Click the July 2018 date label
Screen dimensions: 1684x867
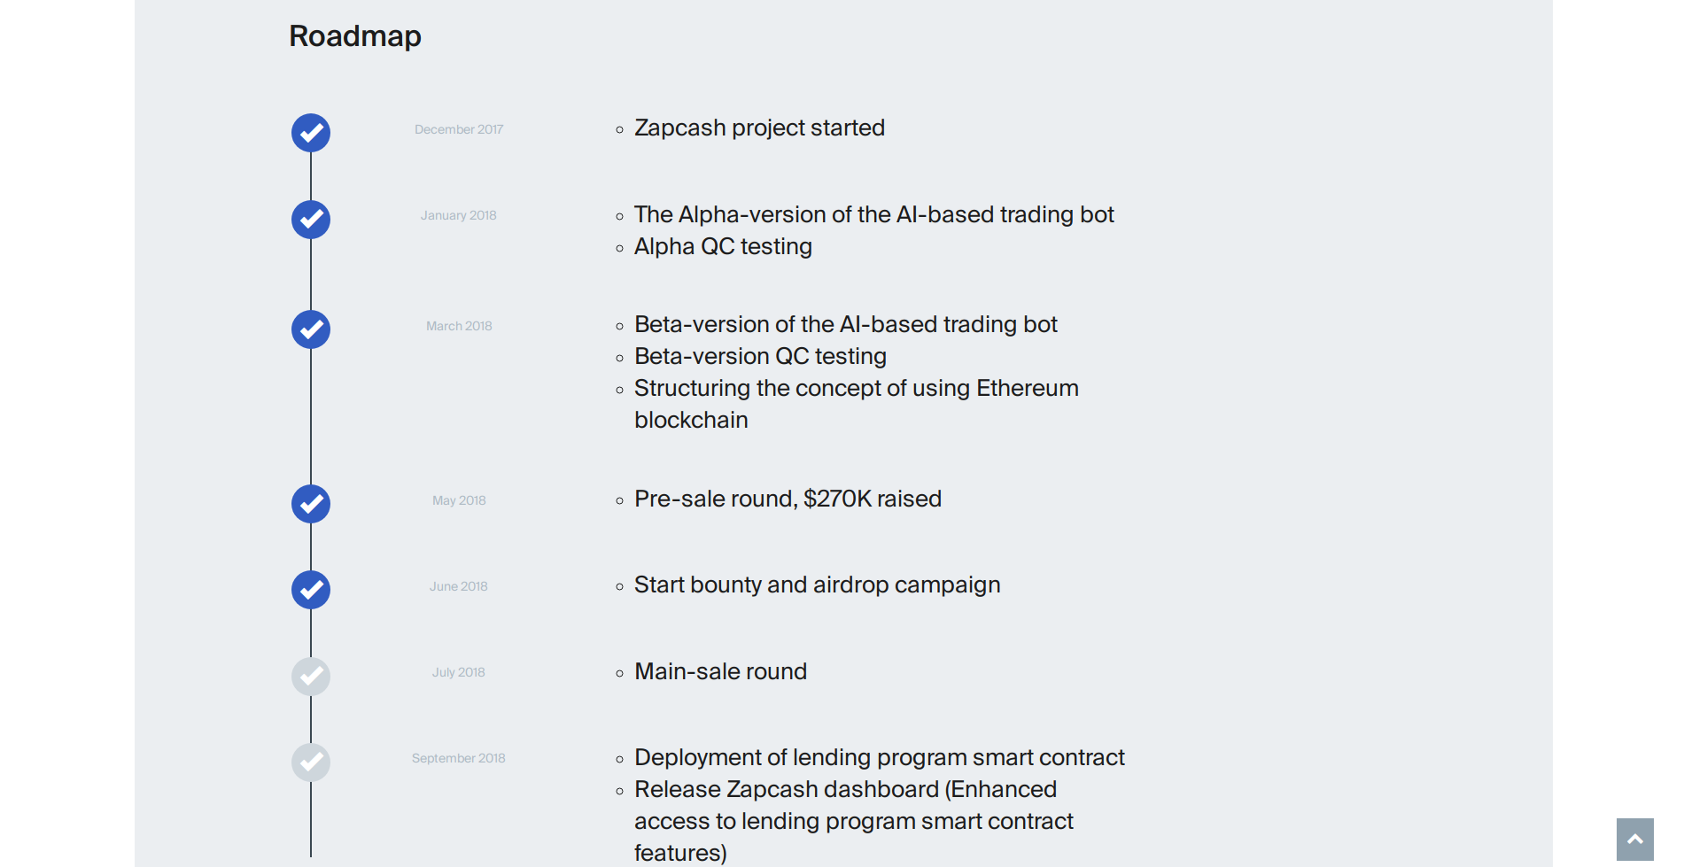(x=458, y=672)
